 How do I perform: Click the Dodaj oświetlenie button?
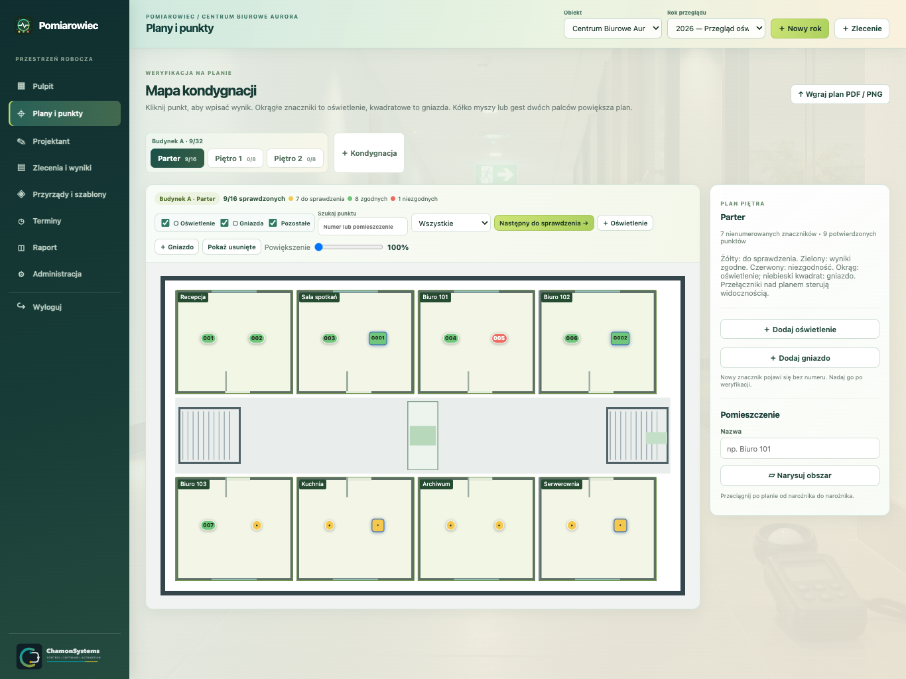[800, 330]
